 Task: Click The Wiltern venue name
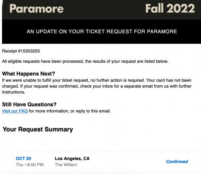pos(66,165)
